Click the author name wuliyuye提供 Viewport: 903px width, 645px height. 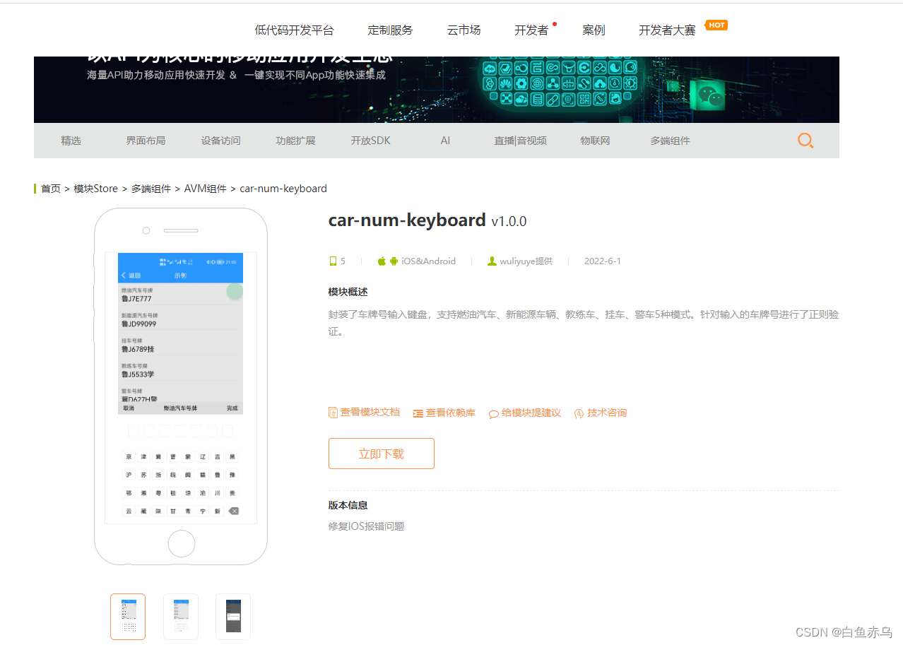[526, 261]
